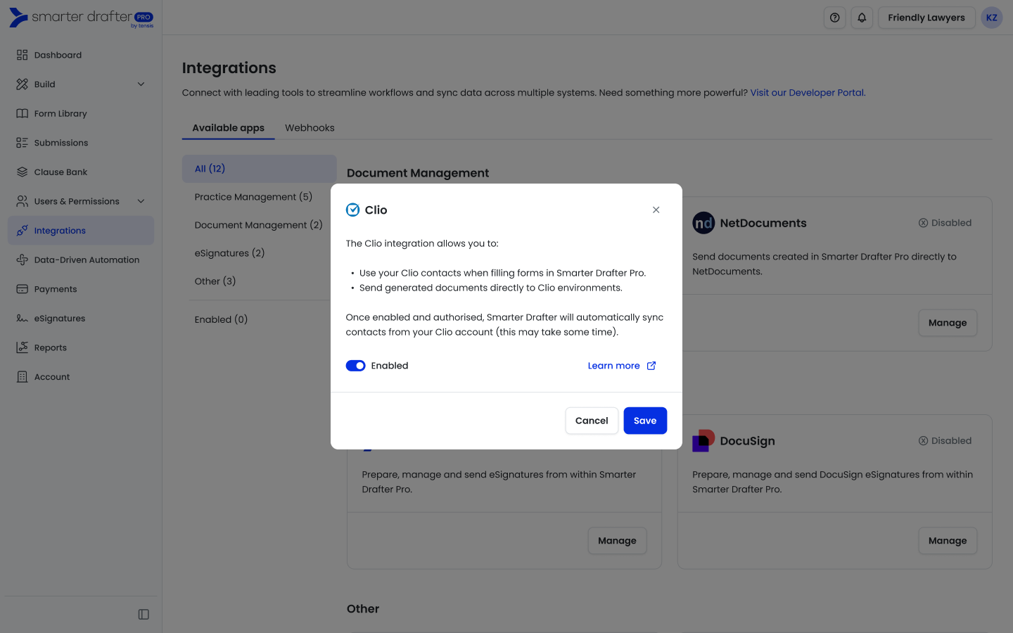Click the help question mark icon

834,18
